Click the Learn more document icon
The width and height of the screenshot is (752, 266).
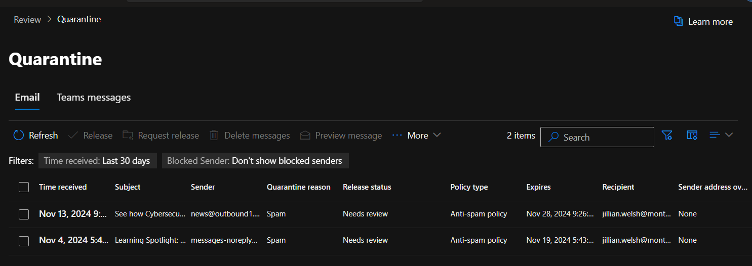pos(678,21)
